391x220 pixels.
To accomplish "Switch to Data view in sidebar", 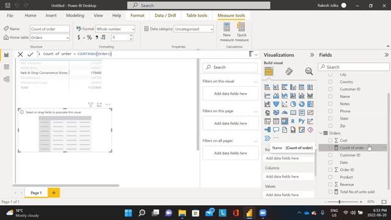I will (x=7, y=67).
